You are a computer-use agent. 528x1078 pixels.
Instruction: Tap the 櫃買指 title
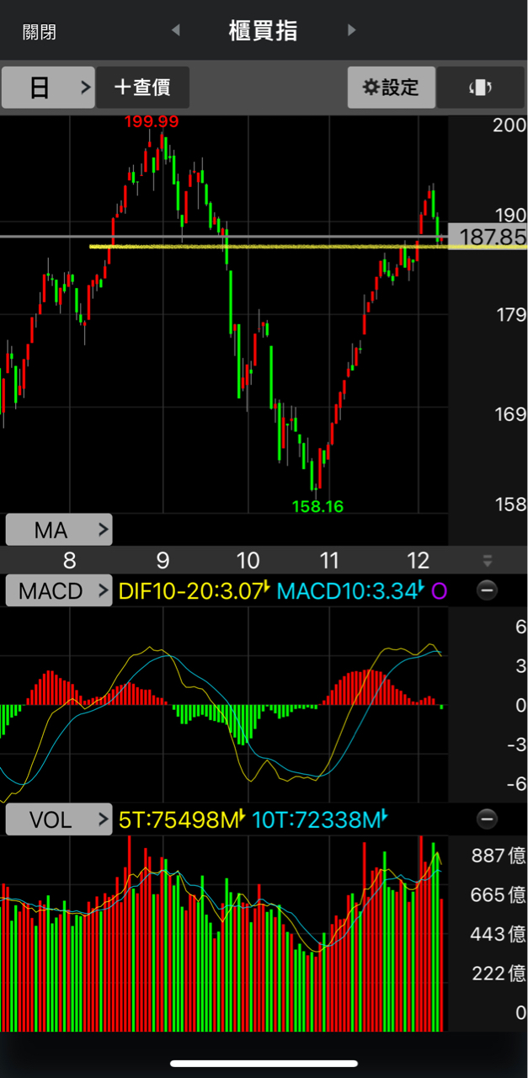pos(263,31)
